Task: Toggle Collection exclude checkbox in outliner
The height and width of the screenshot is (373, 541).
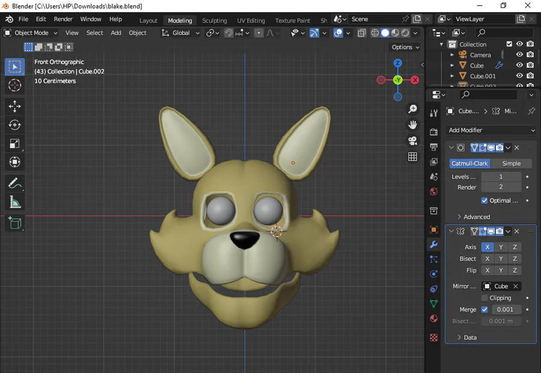Action: (509, 44)
